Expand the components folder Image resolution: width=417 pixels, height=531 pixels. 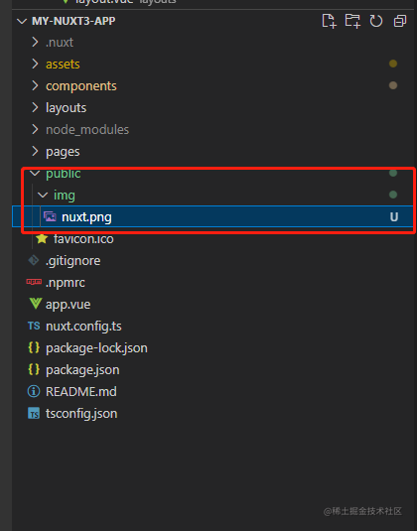point(212,86)
